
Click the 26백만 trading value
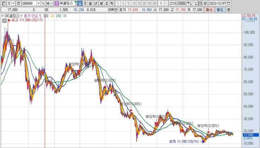(113, 10)
